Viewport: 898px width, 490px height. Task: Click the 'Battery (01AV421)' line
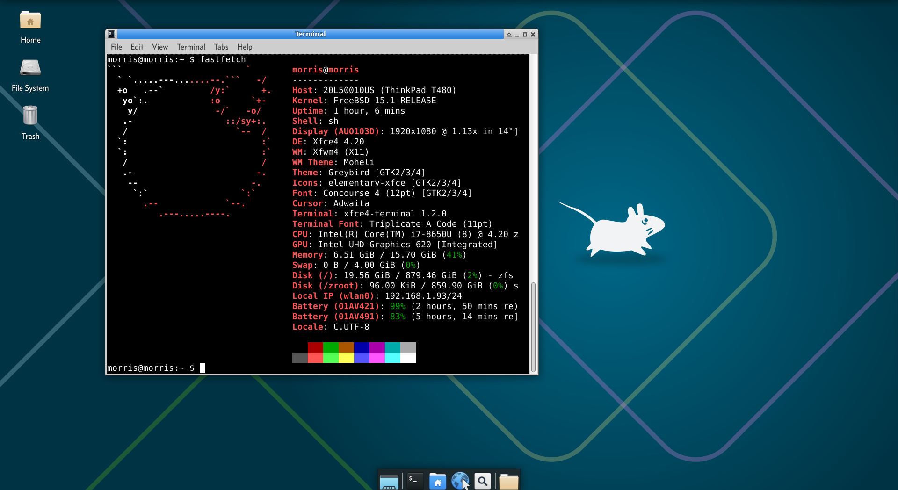point(405,306)
